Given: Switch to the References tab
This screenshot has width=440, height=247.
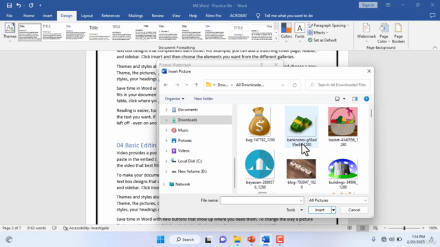Looking at the screenshot, I should (111, 16).
